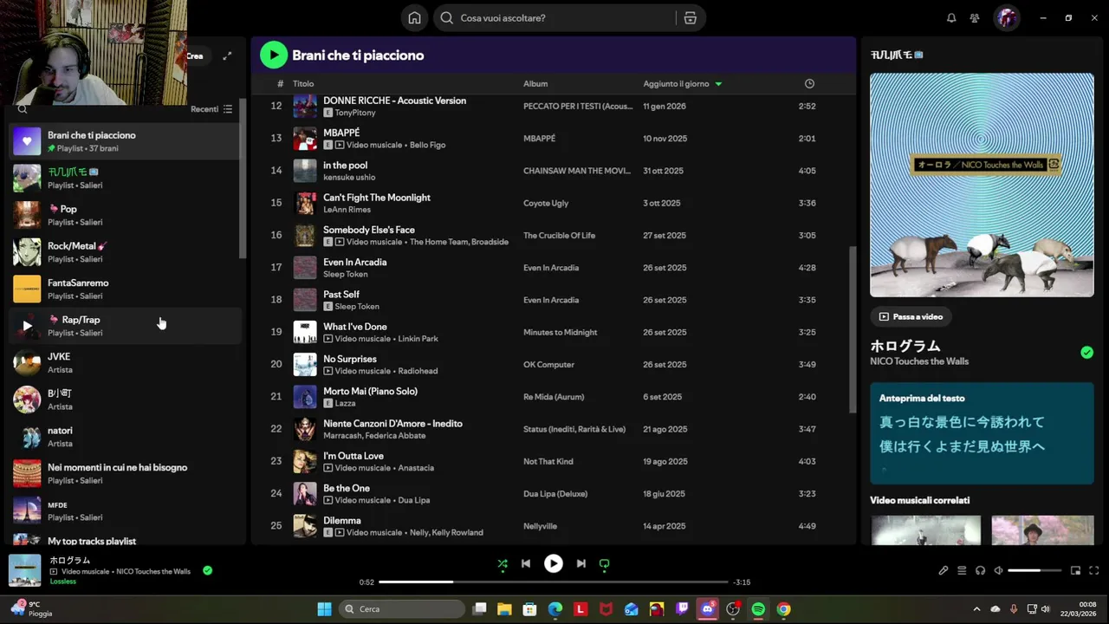Open the Anteprima del testo lyrics card
The height and width of the screenshot is (624, 1109).
982,433
